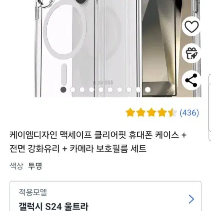Select the last carousel dot
The height and width of the screenshot is (211, 211).
tap(148, 90)
